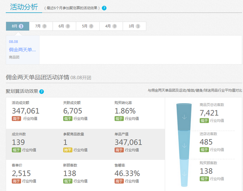Click the 347,061 value under 单品产值
The width and height of the screenshot is (243, 191).
click(x=128, y=142)
